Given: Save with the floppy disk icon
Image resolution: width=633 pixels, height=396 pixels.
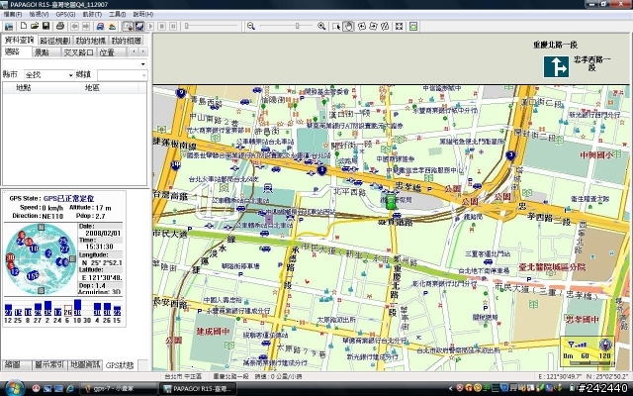Looking at the screenshot, I should coord(46,27).
